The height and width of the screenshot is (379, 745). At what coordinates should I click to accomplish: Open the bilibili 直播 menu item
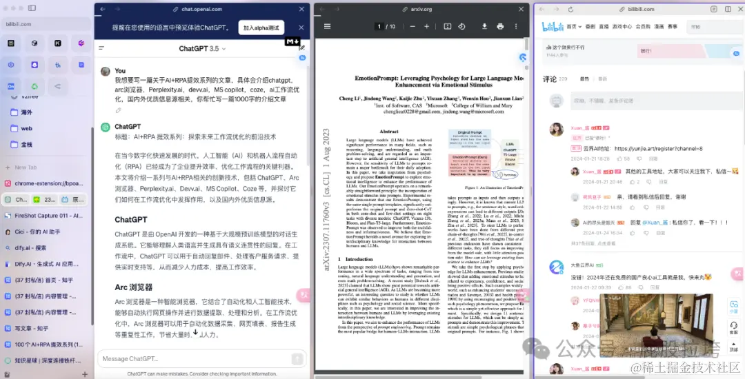tap(604, 27)
